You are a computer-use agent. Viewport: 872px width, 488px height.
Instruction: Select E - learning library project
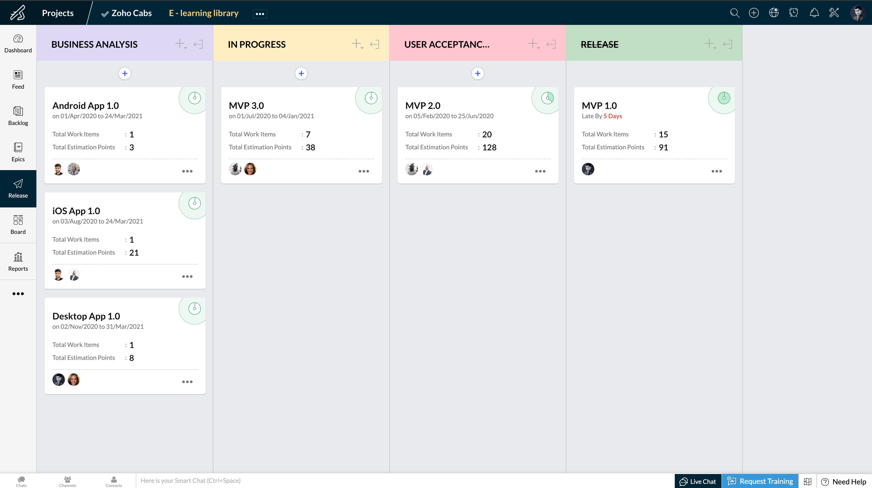coord(204,13)
